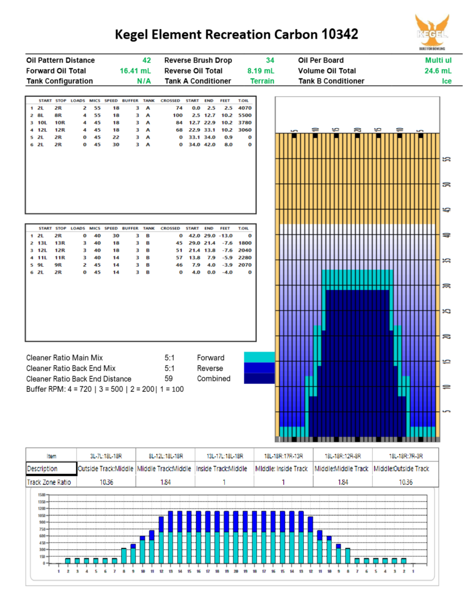Viewport: 463px width, 599px height.
Task: Click the blue Reverse legend swatch
Action: point(258,368)
